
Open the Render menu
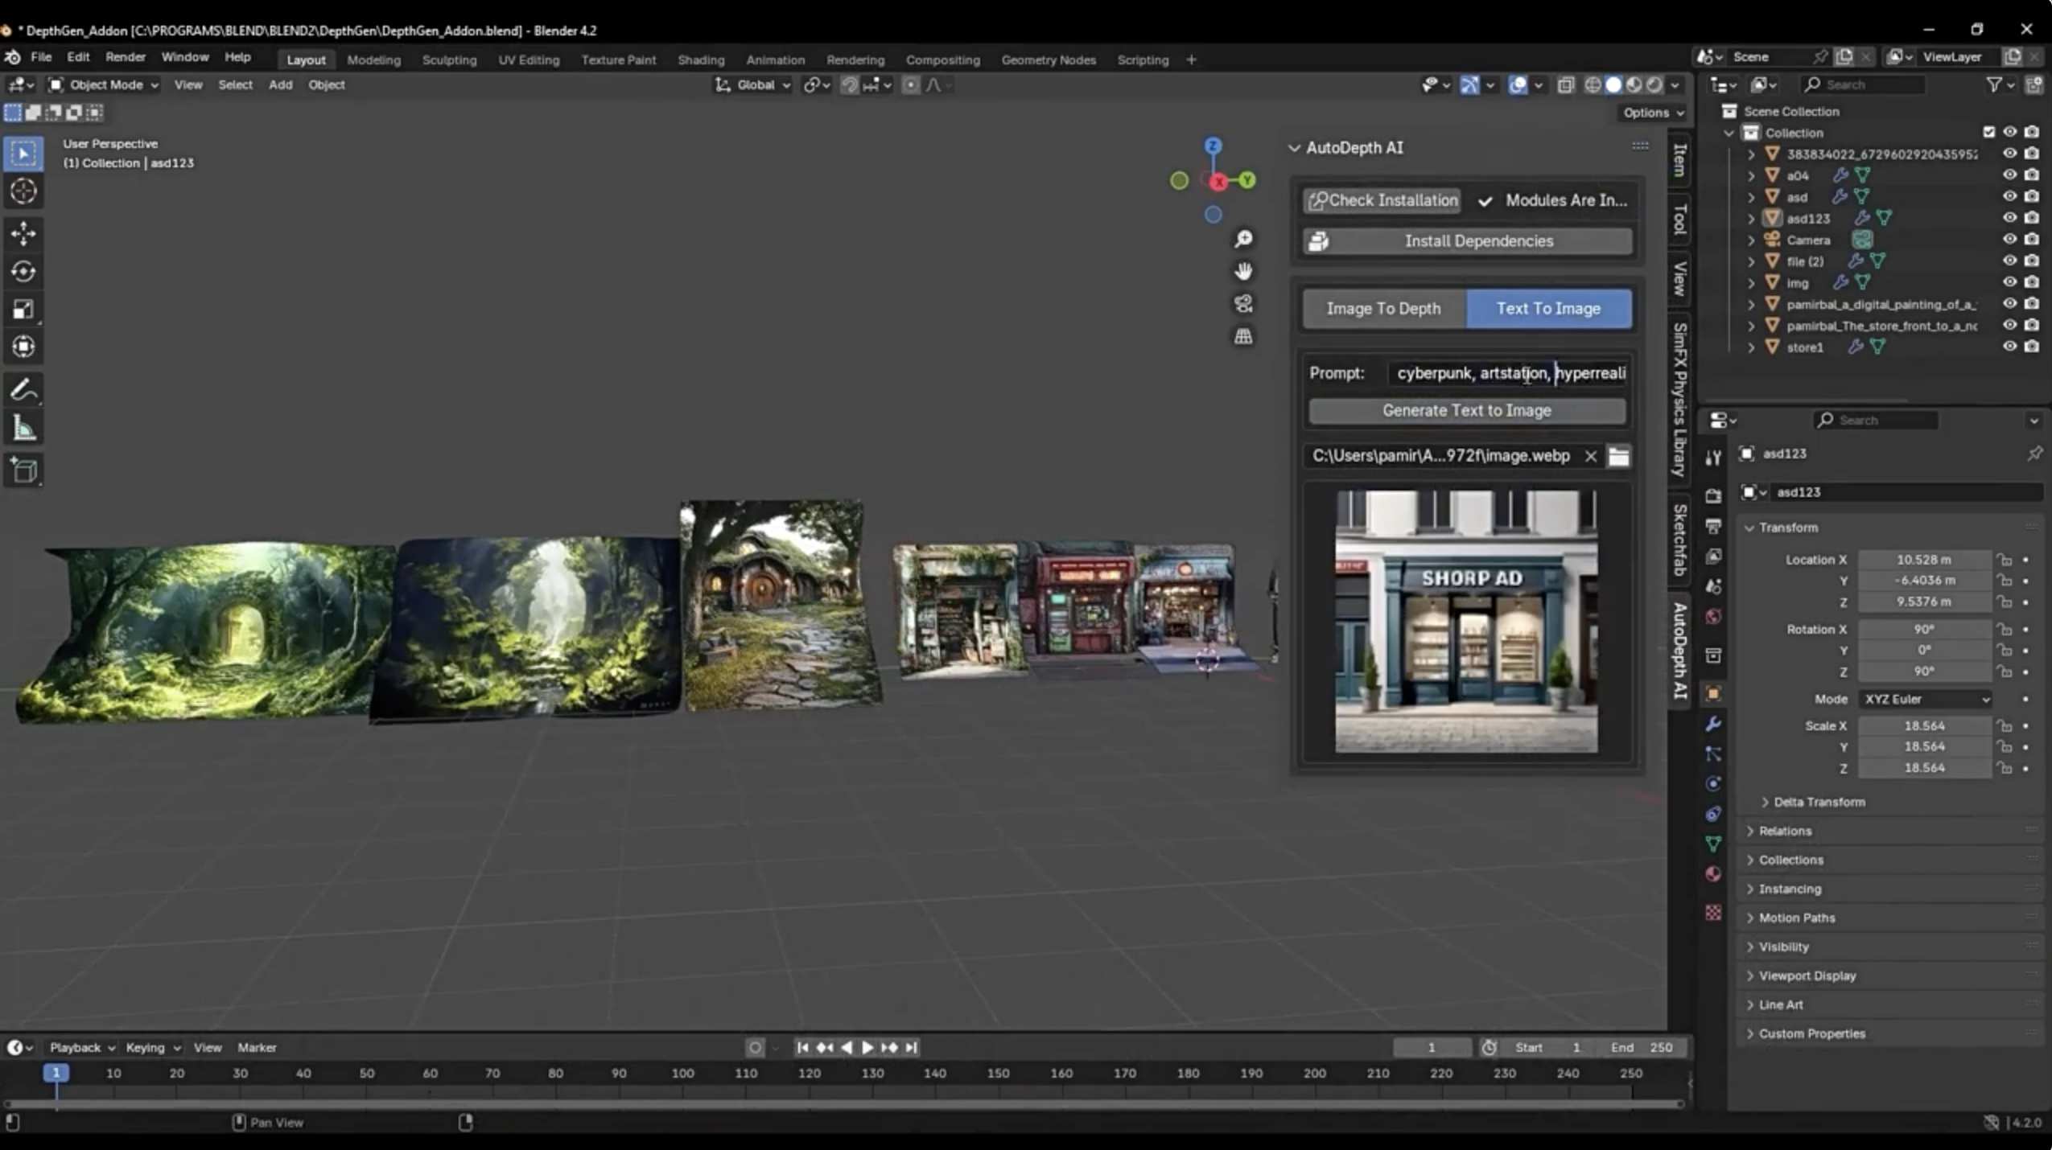[x=125, y=57]
